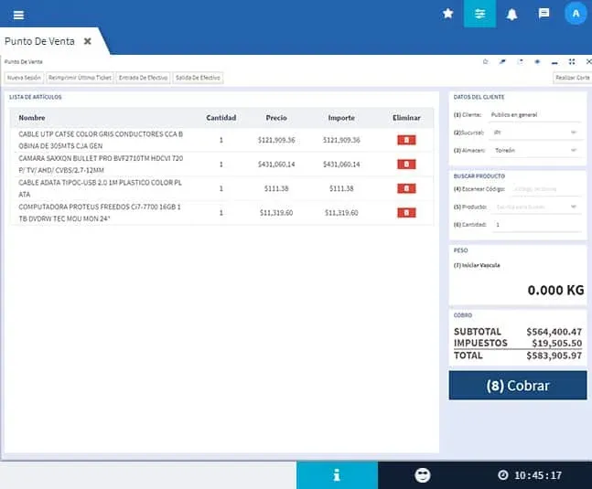Switch to the Punto De Venta tab
The width and height of the screenshot is (592, 489).
(x=40, y=41)
